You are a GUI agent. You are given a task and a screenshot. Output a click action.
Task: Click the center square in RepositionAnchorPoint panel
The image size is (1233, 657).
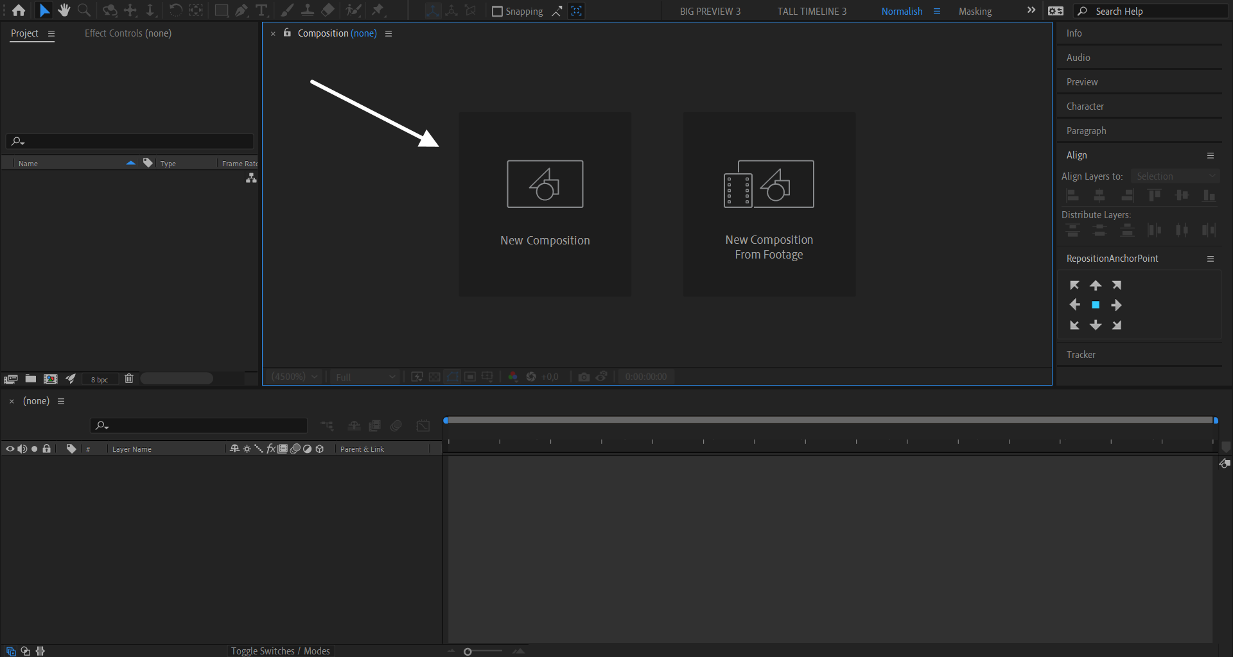point(1096,305)
